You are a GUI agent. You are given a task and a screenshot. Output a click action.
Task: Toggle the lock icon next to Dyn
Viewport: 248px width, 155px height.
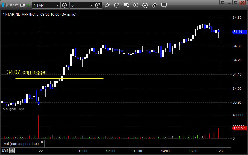click(x=12, y=150)
